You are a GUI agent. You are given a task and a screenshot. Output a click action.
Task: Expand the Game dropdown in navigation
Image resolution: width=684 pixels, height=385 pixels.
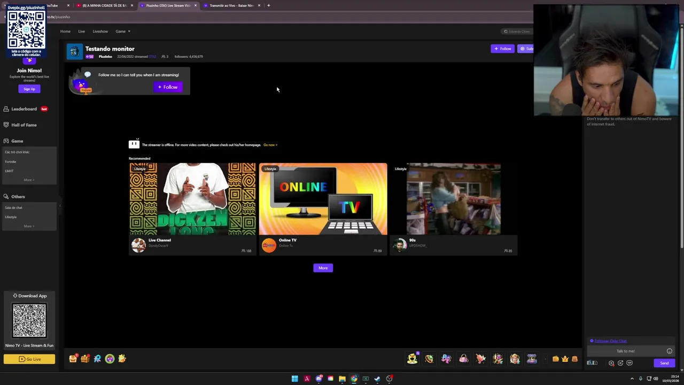point(123,32)
